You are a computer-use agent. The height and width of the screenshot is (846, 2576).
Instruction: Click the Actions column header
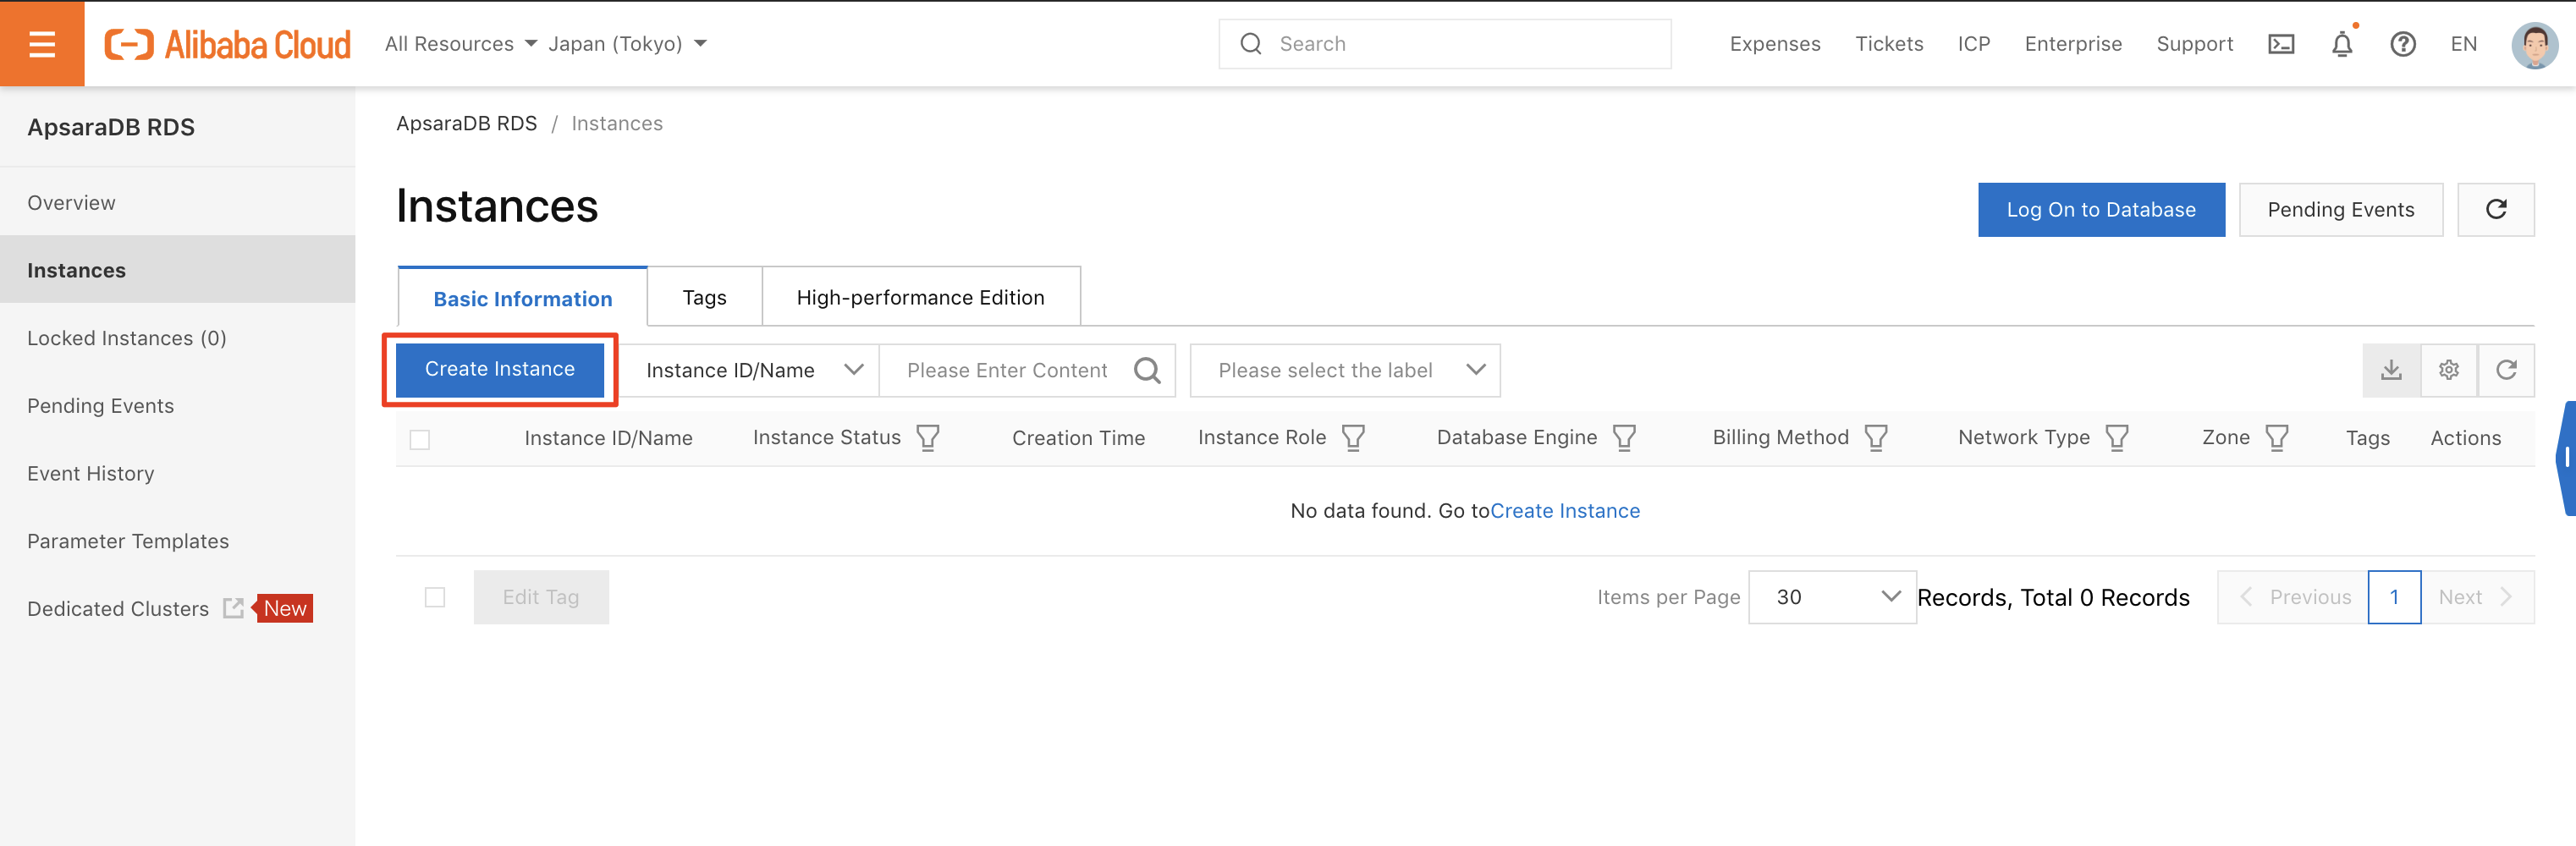[2465, 438]
